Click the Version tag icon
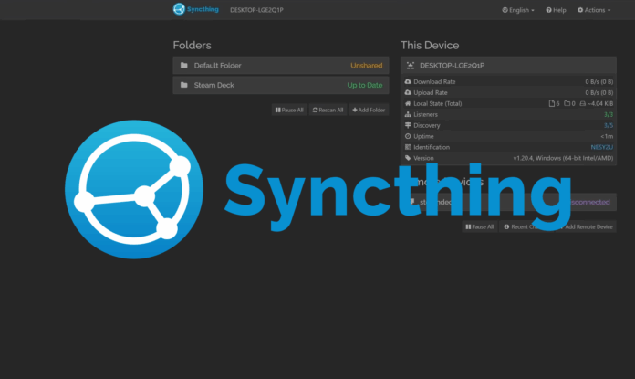 pos(408,158)
